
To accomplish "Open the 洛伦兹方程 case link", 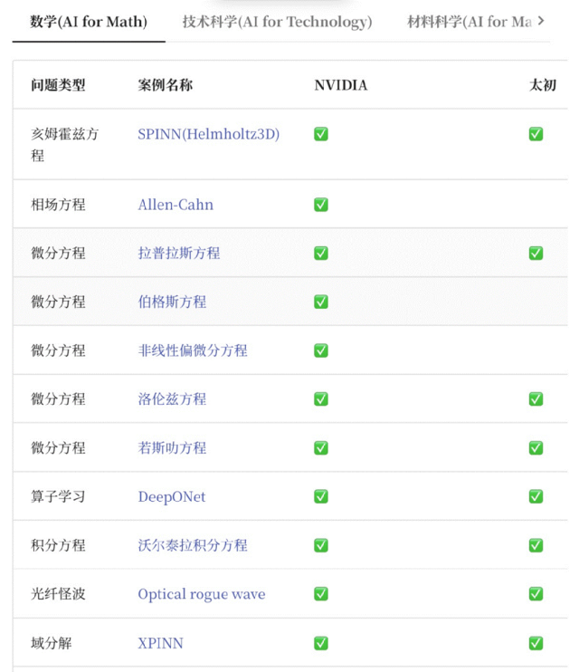I will click(x=172, y=399).
